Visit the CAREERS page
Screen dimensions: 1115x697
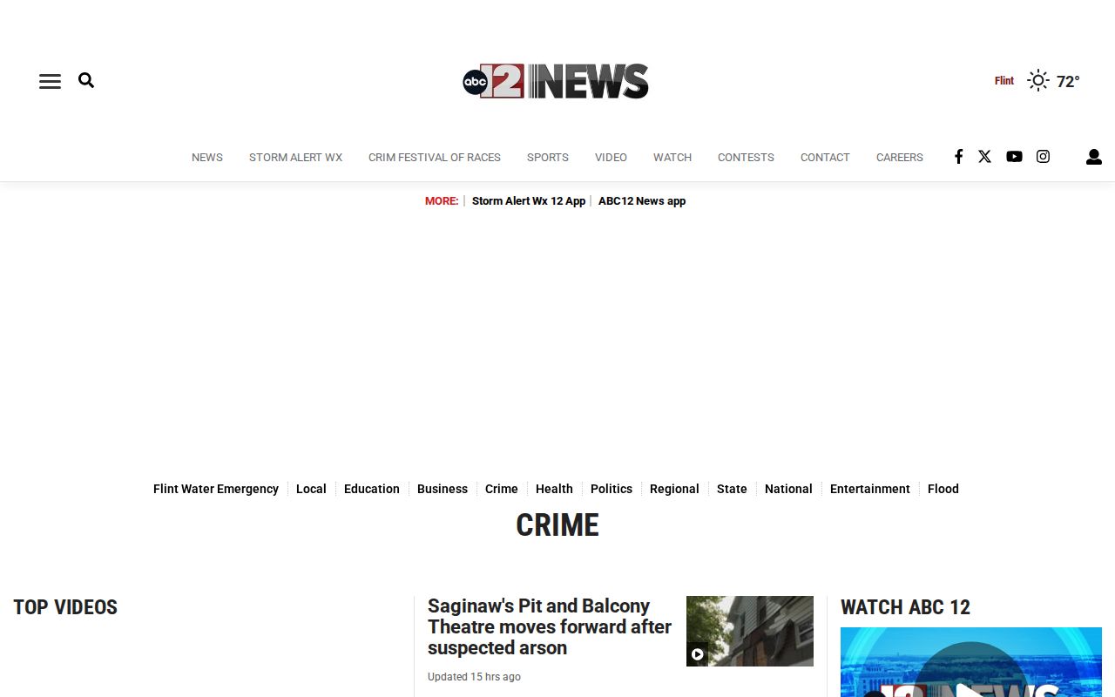pos(900,158)
